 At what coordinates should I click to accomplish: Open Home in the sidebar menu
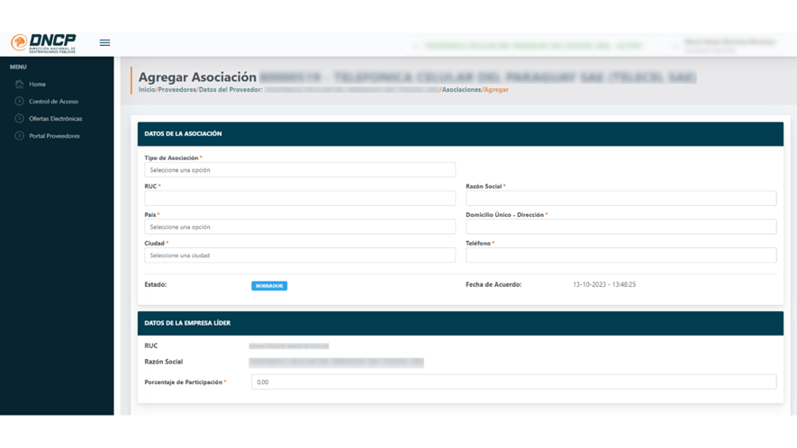coord(37,85)
